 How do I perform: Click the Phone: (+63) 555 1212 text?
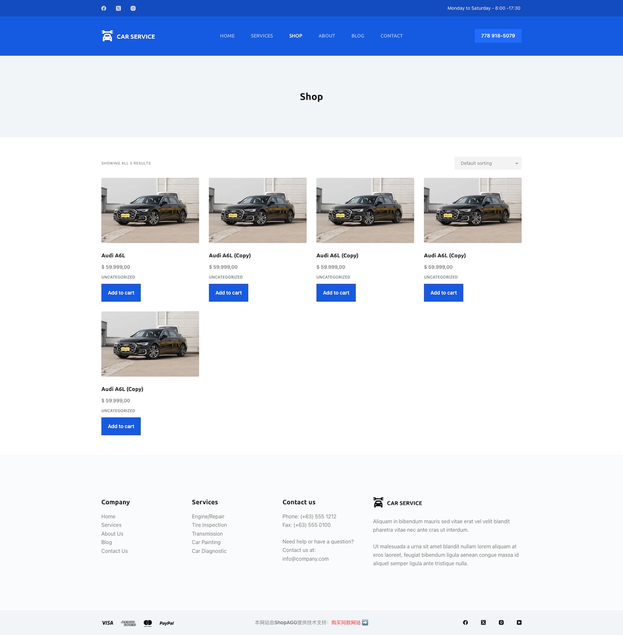point(309,517)
